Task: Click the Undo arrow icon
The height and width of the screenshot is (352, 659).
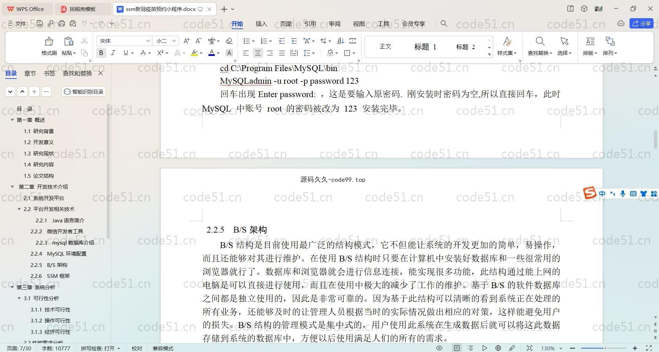Action: point(84,23)
